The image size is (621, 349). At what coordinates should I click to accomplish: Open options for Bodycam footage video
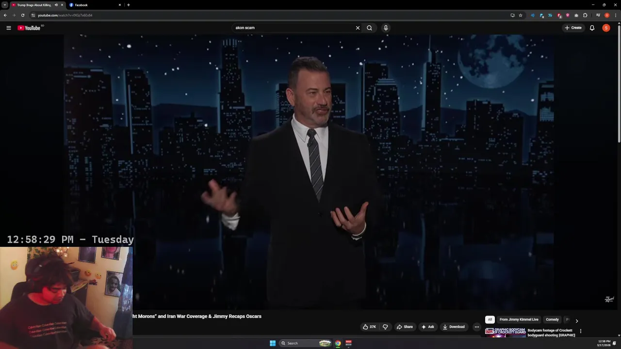[580, 331]
